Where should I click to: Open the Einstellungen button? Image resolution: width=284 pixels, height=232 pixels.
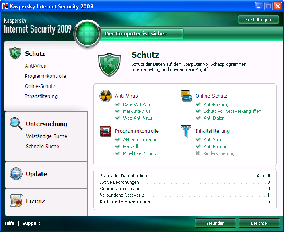click(258, 20)
